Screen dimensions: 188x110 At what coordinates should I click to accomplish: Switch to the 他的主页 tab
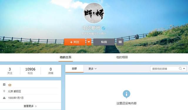[66, 57]
